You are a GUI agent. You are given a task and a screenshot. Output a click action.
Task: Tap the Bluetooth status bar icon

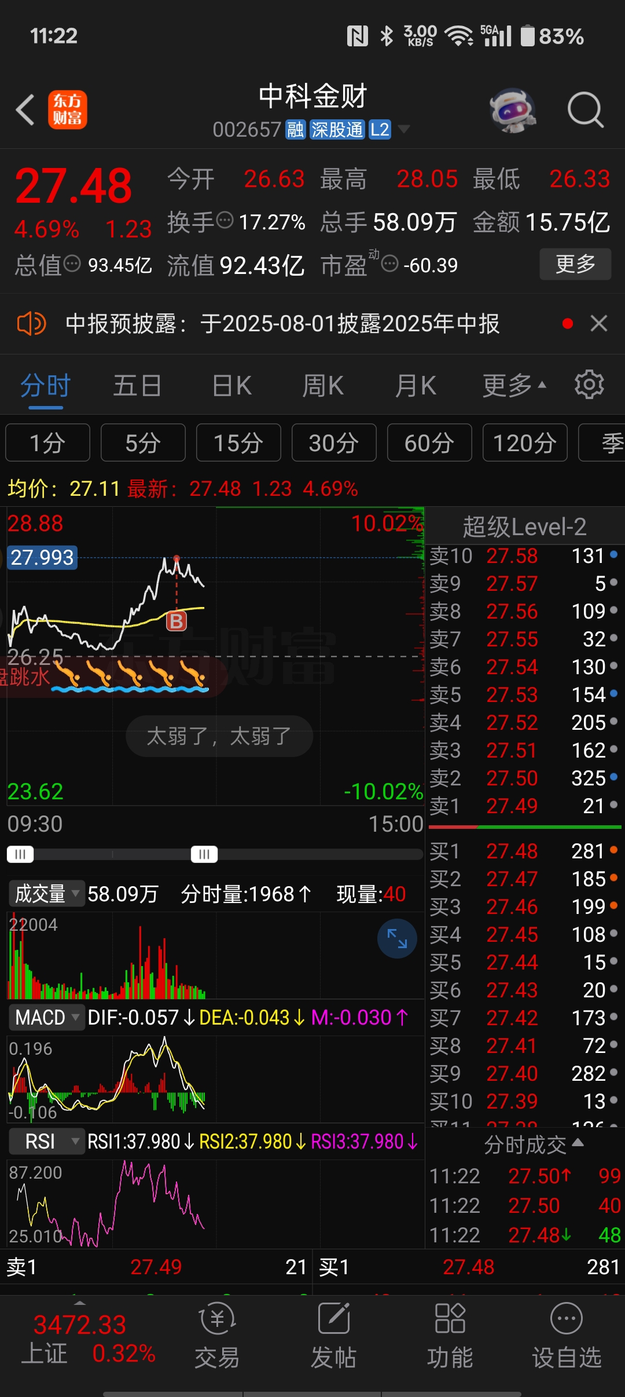click(386, 36)
